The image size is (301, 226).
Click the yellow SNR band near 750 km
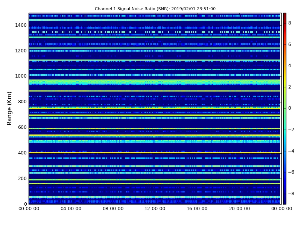154,108
